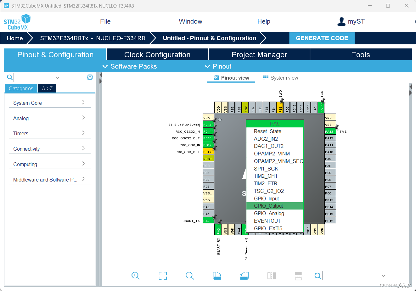The image size is (416, 291).
Task: Select the PA14 TCK pin
Action: click(321, 107)
